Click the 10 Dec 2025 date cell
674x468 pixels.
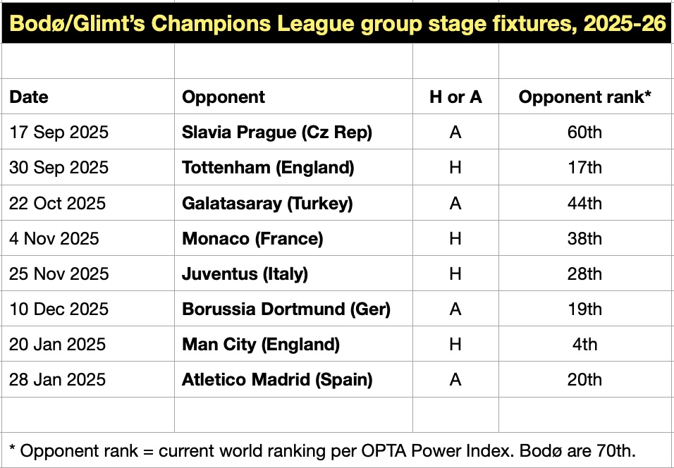tap(59, 309)
